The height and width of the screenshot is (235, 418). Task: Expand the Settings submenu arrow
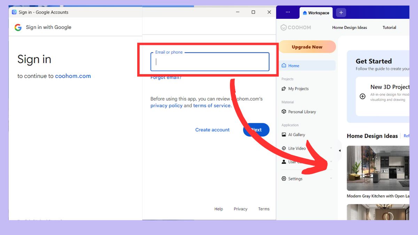pos(331,179)
